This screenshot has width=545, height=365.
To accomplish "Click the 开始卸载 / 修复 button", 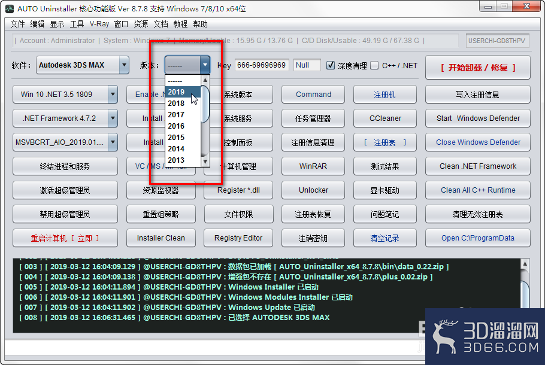I will 478,68.
